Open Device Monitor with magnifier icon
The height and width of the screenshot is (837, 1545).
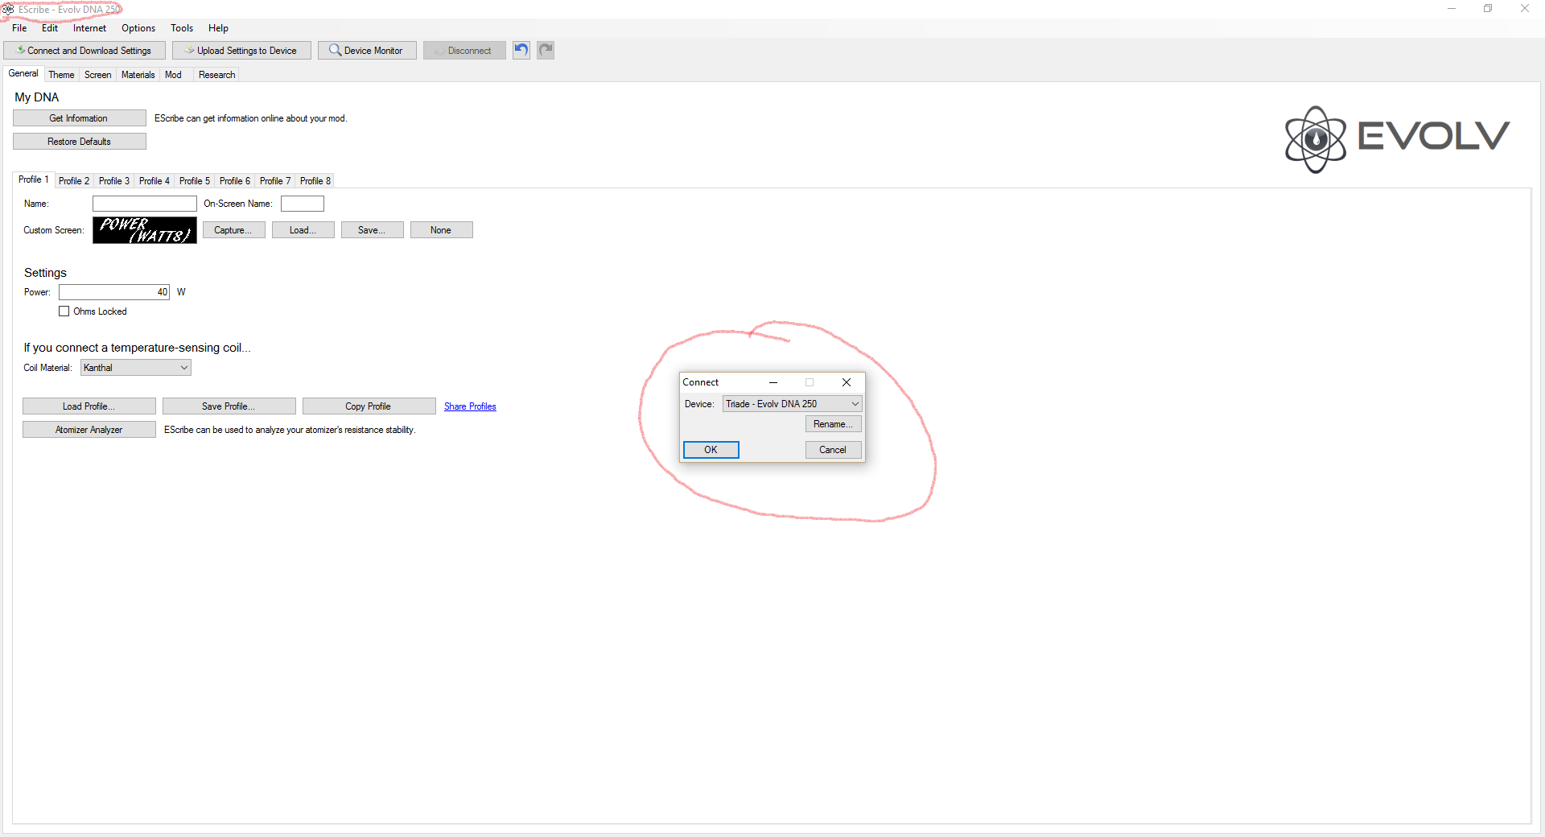point(367,50)
